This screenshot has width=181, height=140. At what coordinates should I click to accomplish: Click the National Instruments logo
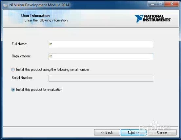click(153, 18)
